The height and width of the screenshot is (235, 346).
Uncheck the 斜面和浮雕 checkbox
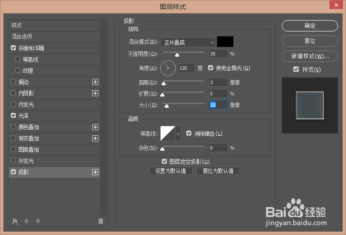13,48
